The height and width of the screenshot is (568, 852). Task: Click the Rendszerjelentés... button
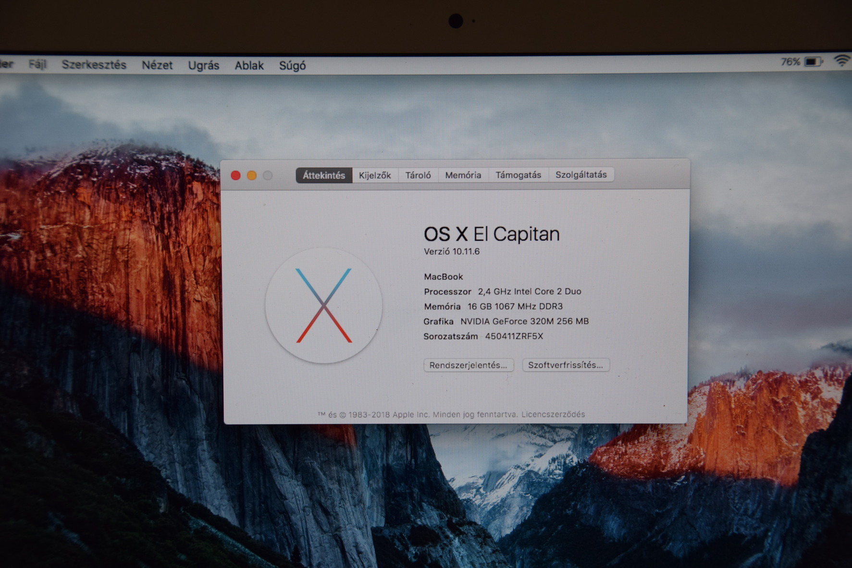pos(469,365)
